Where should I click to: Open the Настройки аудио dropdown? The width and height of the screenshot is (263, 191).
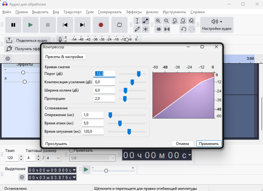click(x=217, y=25)
